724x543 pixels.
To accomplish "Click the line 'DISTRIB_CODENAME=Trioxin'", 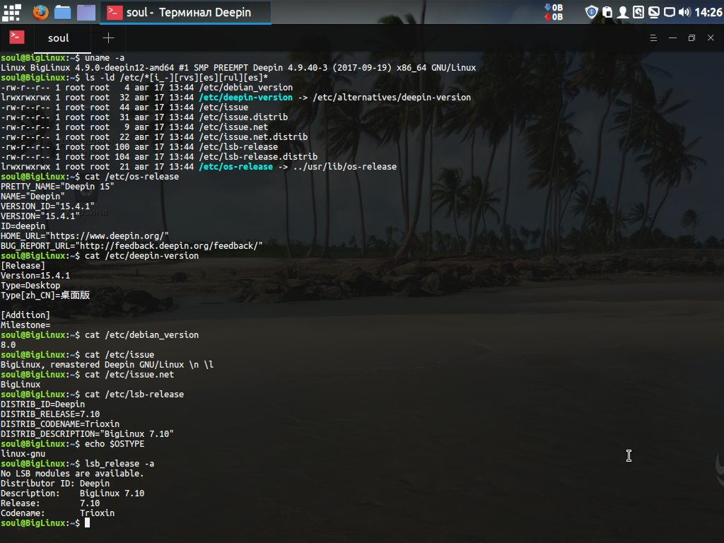I will click(x=60, y=424).
